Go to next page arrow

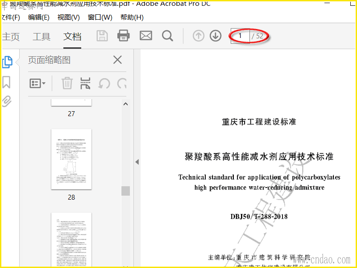point(216,36)
